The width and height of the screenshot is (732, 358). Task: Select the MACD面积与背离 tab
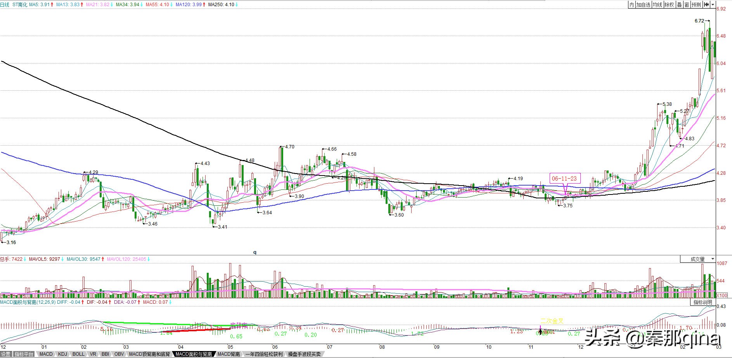tap(194, 354)
